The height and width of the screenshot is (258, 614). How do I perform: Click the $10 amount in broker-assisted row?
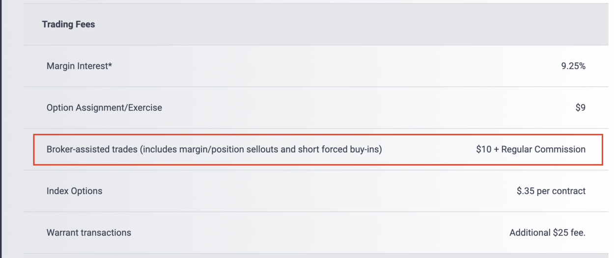coord(483,149)
